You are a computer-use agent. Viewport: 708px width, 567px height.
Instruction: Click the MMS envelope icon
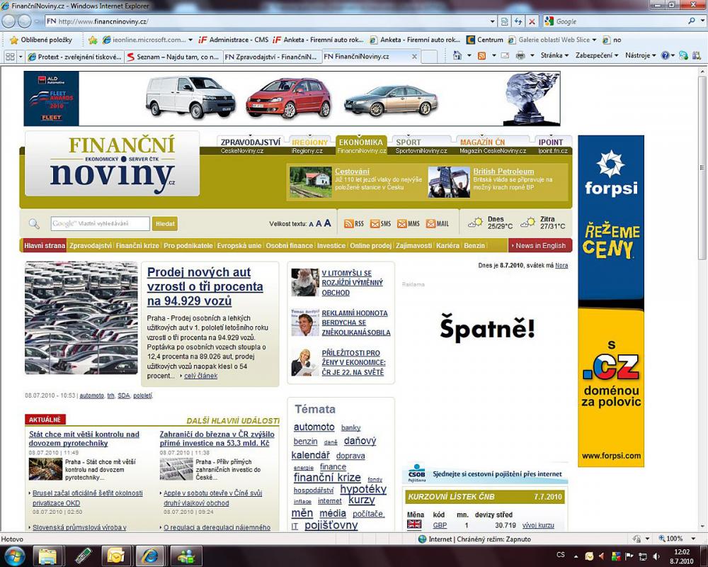(x=402, y=223)
